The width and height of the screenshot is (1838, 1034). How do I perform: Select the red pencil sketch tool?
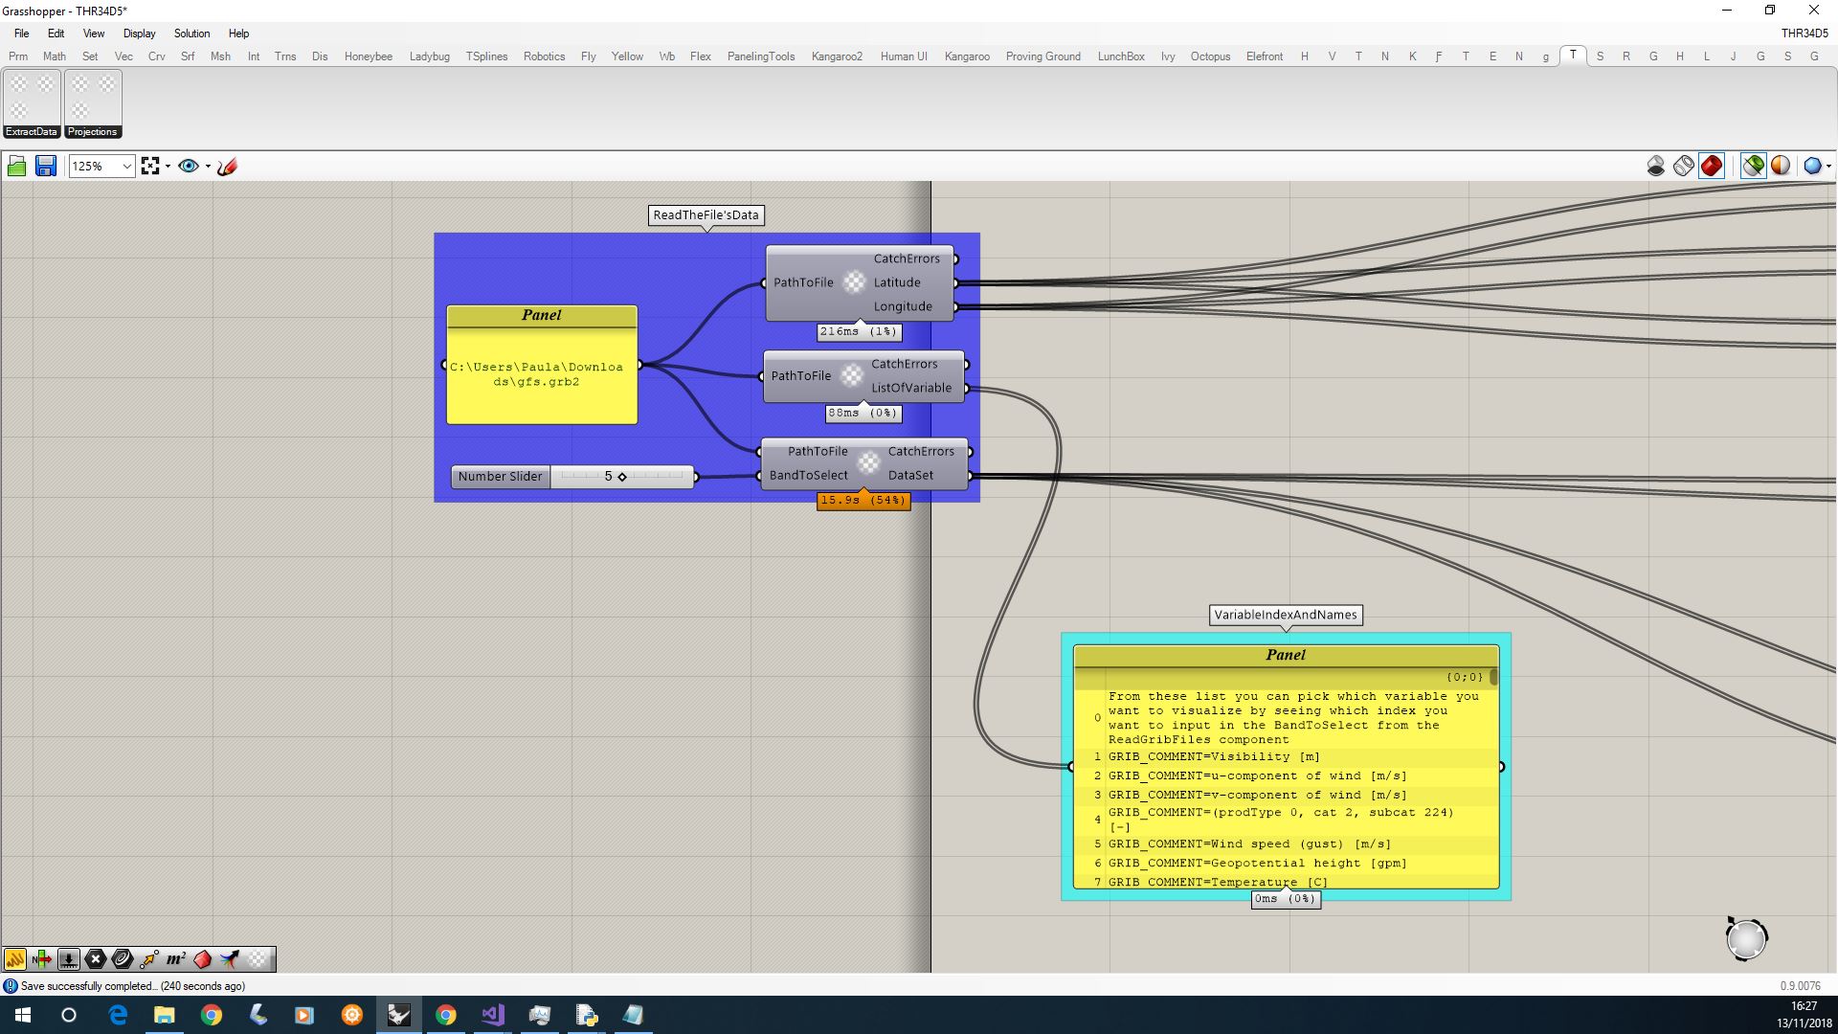click(227, 166)
